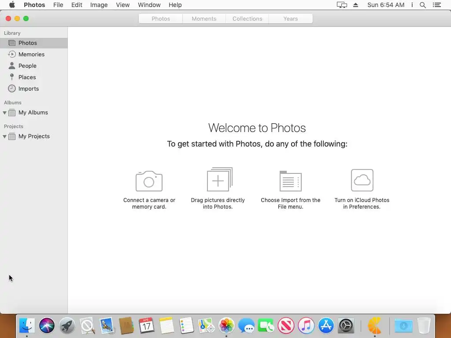Open Notes from the Dock
The width and height of the screenshot is (451, 338).
pos(166,326)
